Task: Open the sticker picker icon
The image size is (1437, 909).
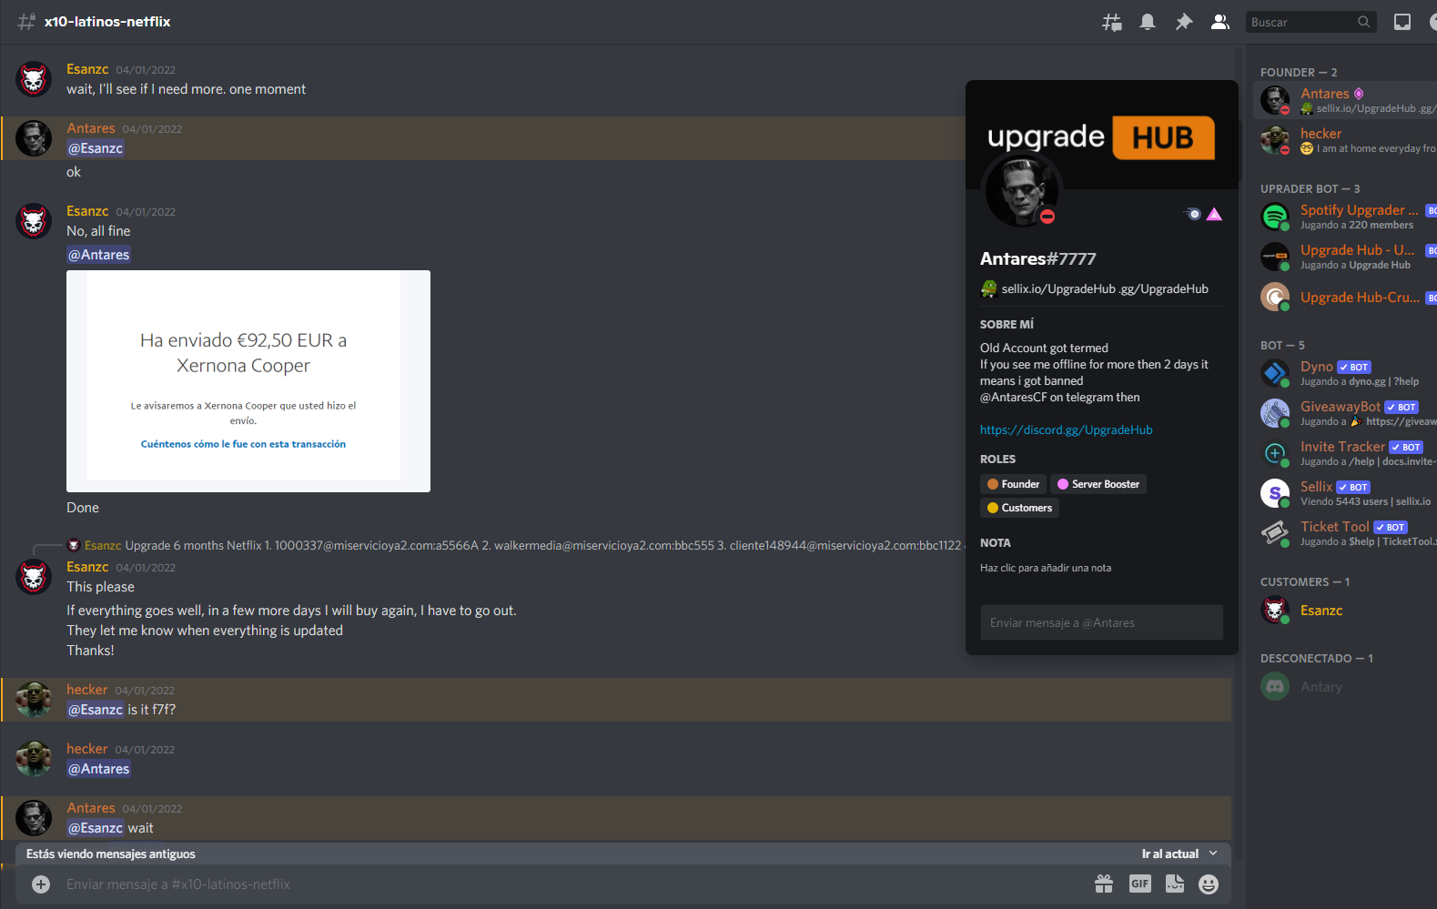Action: (1175, 884)
